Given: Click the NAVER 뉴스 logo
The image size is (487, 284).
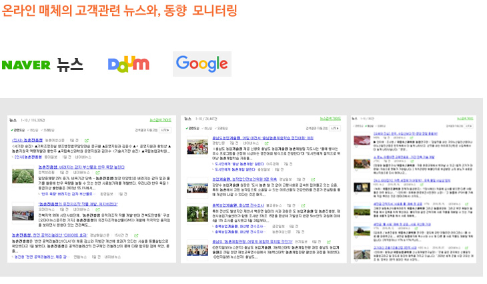Looking at the screenshot, I should [43, 65].
